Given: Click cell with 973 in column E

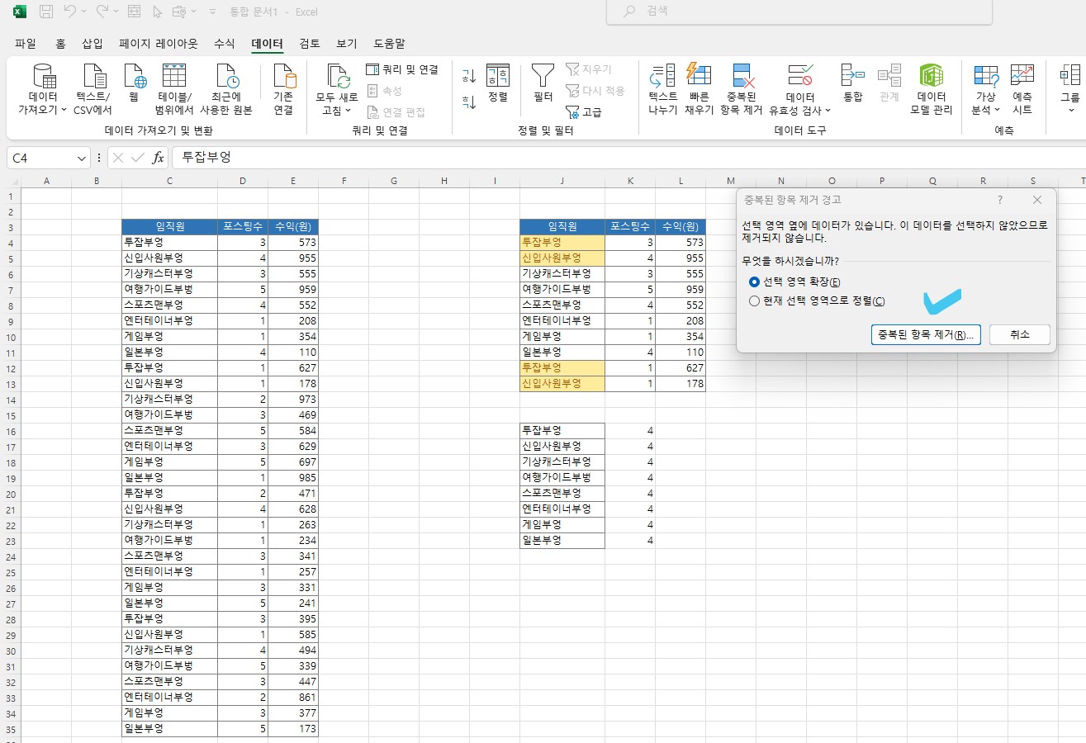Looking at the screenshot, I should point(292,400).
